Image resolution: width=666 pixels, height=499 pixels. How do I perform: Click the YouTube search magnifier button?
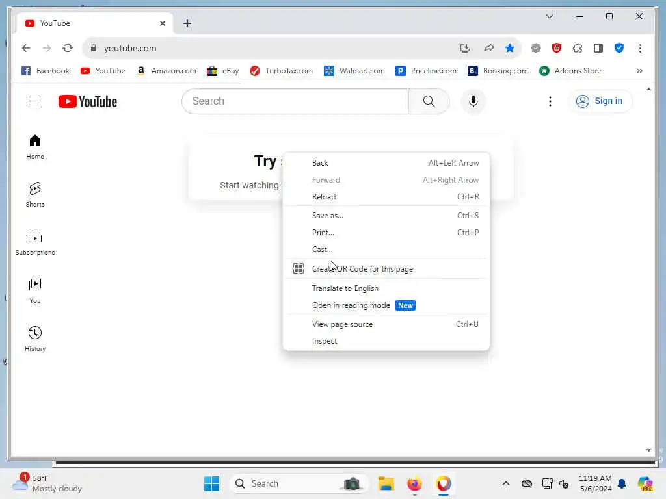point(429,101)
